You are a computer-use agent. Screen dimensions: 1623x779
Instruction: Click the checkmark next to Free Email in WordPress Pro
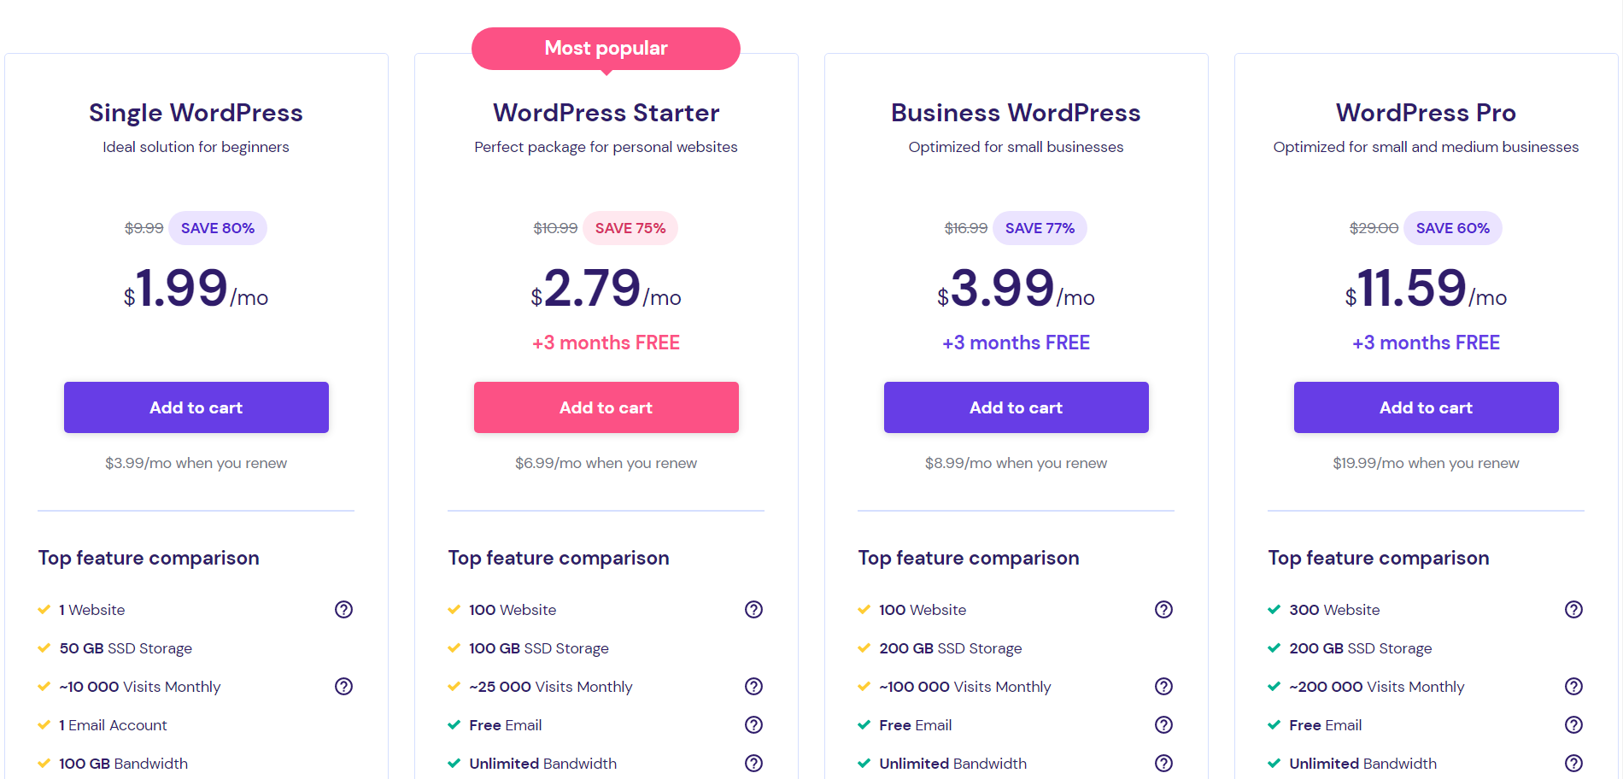1274,724
